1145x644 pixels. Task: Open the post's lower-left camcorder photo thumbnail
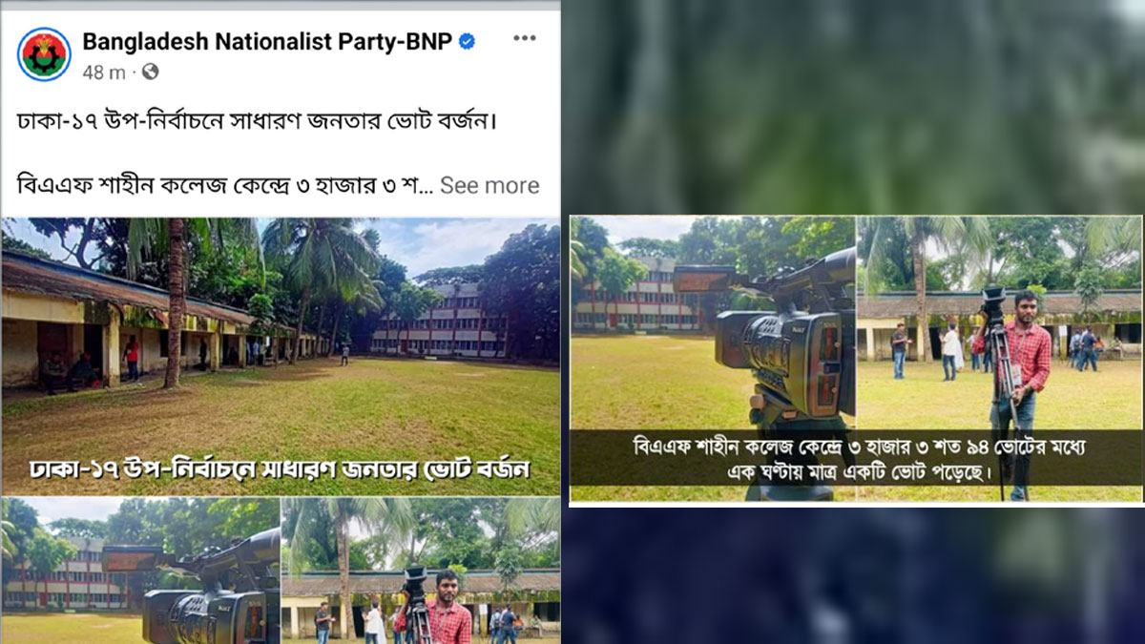coord(140,570)
